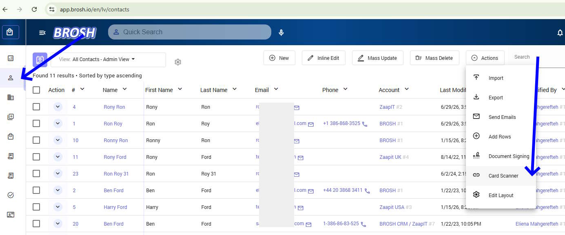Open the dashboard chart icon in sidebar
Viewport: 565px width, 235px height.
[11, 58]
